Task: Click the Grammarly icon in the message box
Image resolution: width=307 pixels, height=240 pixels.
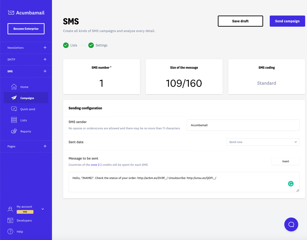Action: [291, 183]
